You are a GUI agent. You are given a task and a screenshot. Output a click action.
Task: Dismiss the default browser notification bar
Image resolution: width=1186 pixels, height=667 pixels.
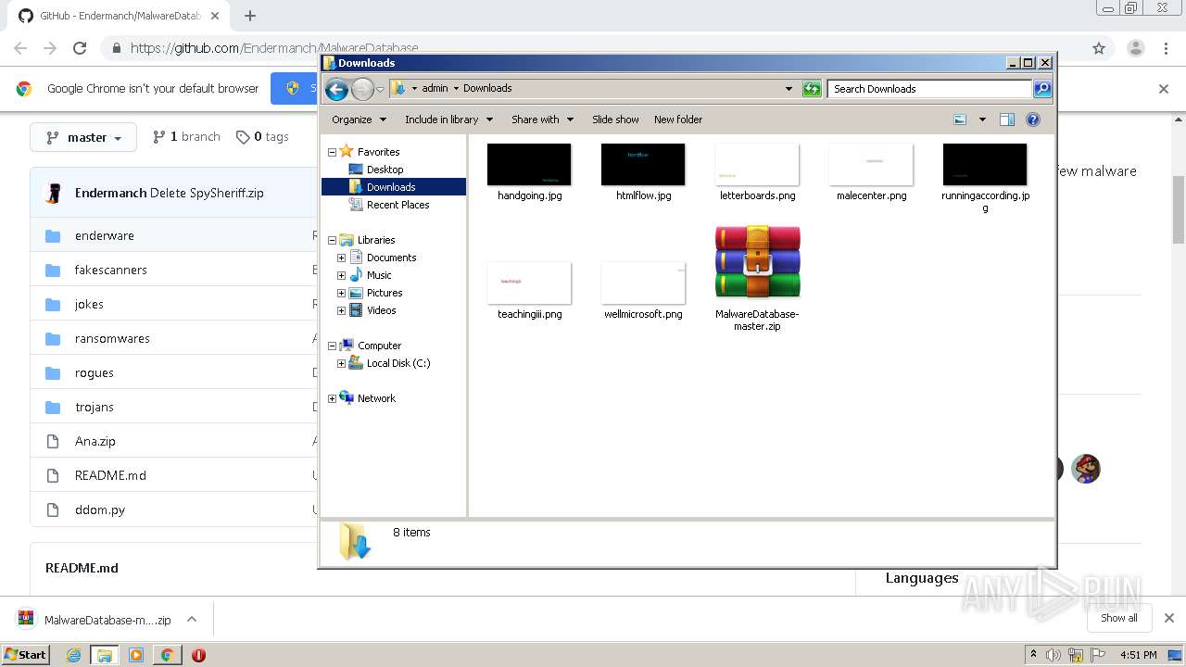pos(1164,89)
